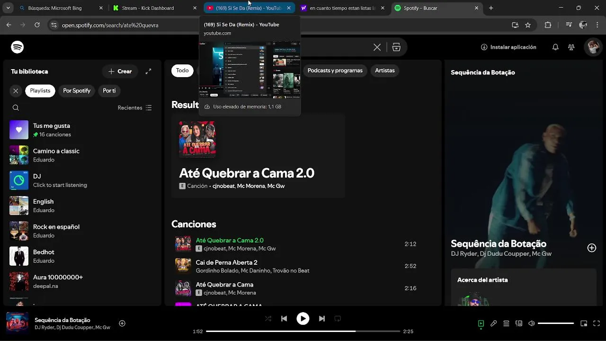This screenshot has width=606, height=341.
Task: Open the browser extensions puzzle icon
Action: click(x=548, y=25)
